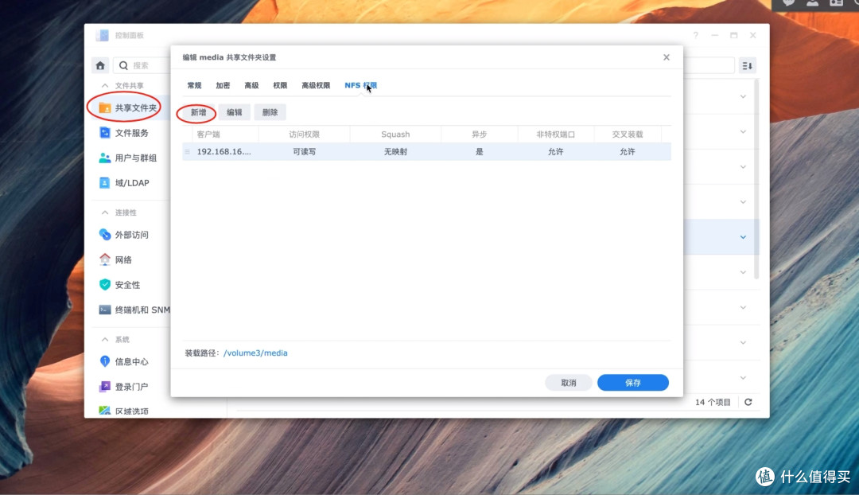Expand the fourth shared folder row chevron

[x=743, y=201]
